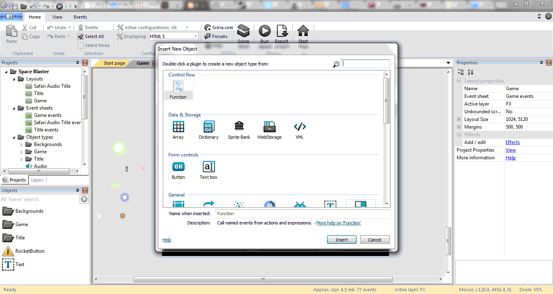Toggle alphabetical sort in Properties panel
This screenshot has height=294, width=553.
click(x=470, y=72)
